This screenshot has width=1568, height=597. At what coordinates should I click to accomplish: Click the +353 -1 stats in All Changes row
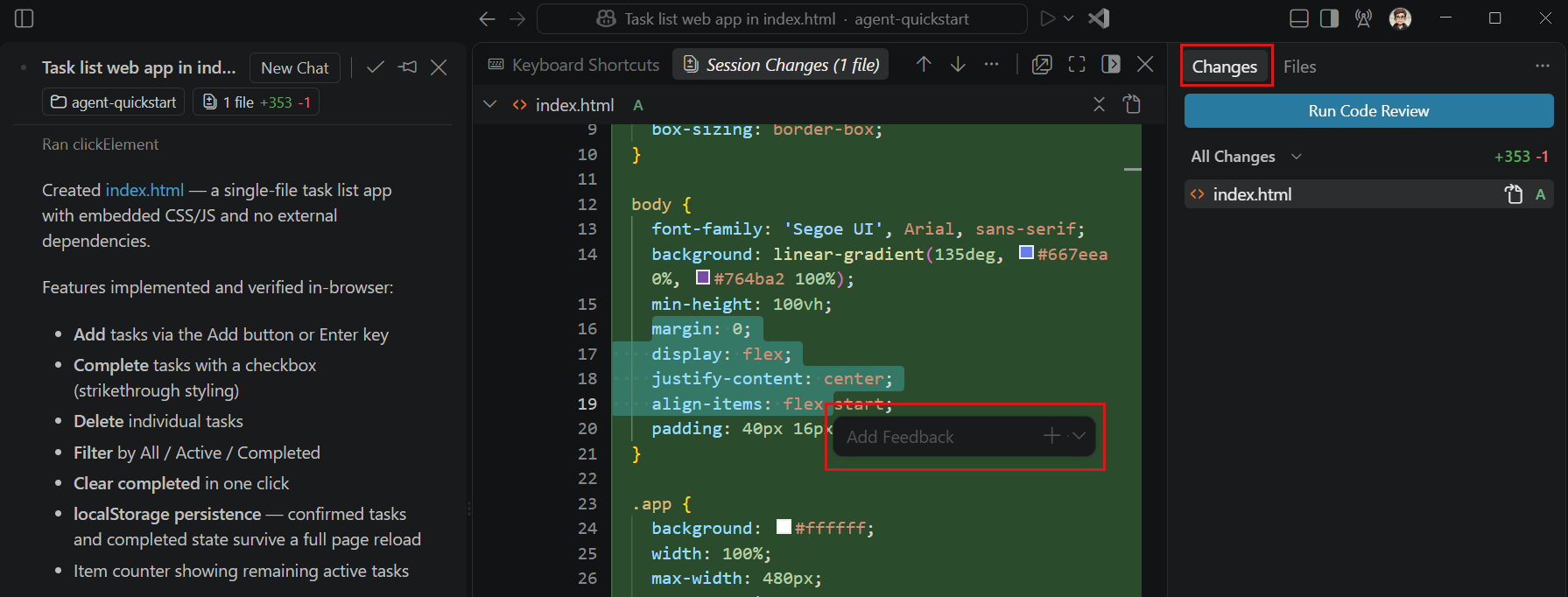1522,157
